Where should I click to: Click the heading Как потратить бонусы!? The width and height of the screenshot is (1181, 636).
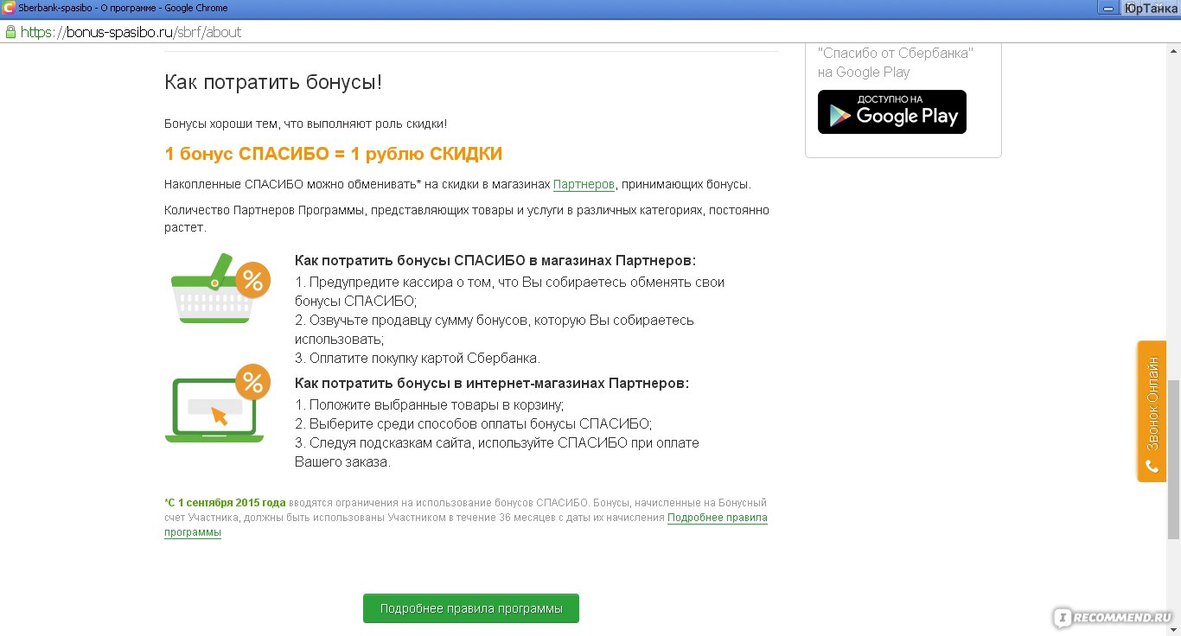tap(273, 82)
